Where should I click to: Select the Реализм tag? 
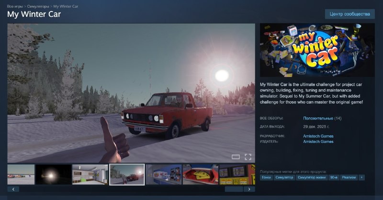coord(349,177)
